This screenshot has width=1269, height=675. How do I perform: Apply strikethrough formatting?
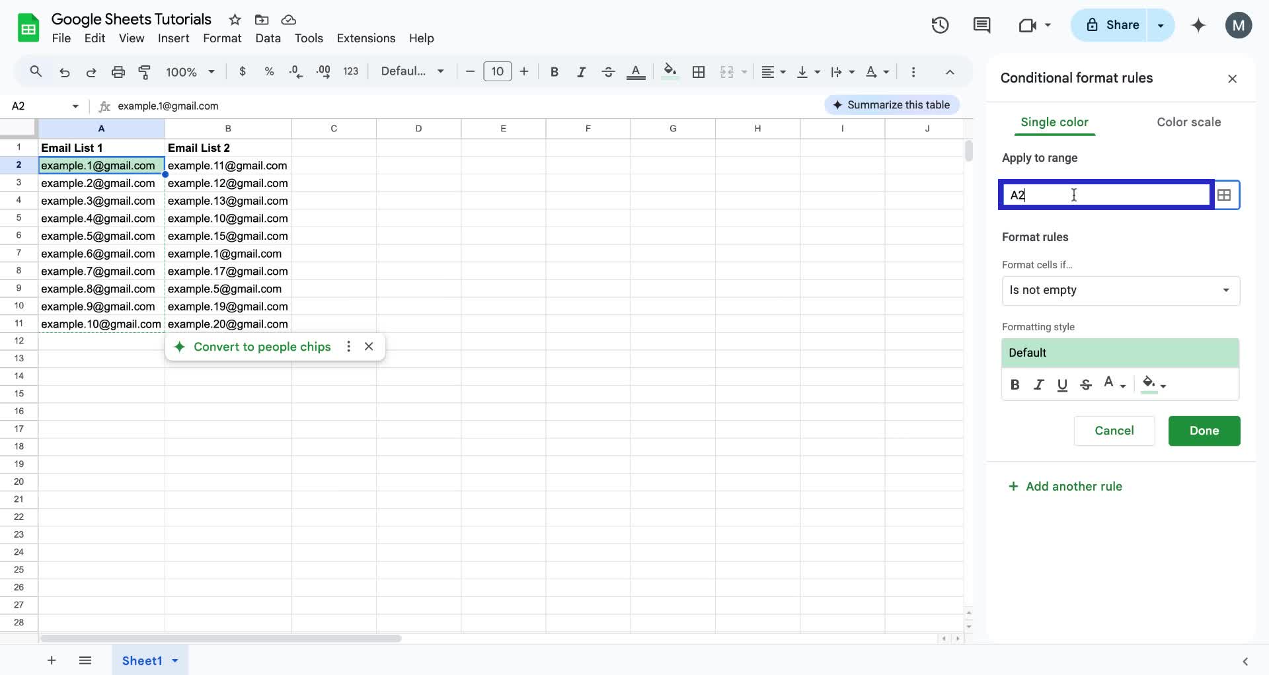[x=608, y=71]
